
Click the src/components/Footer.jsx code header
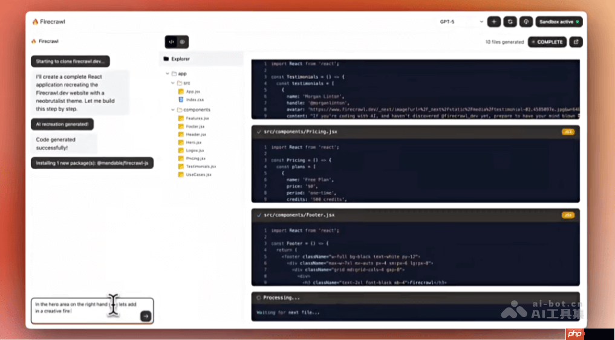[415, 215]
